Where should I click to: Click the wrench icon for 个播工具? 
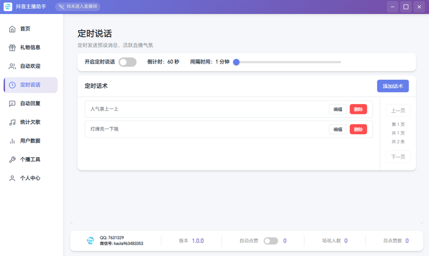12,160
